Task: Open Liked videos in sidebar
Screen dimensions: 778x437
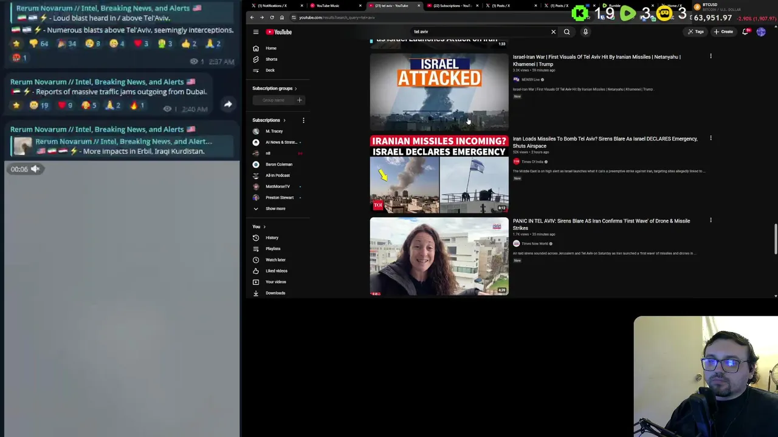Action: [277, 271]
